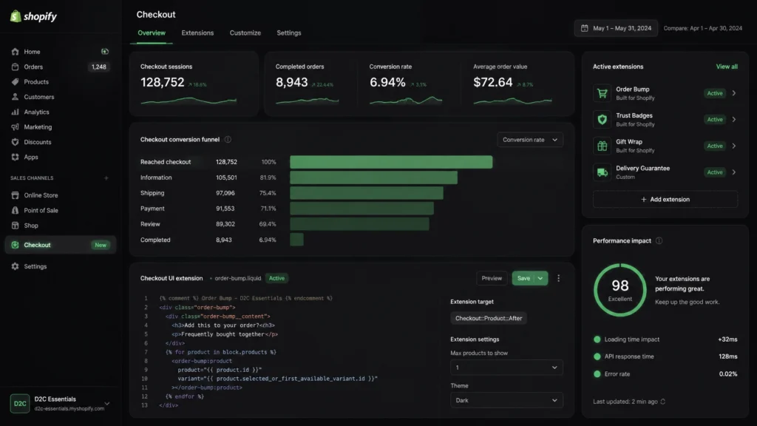The height and width of the screenshot is (426, 757).
Task: Click Preview button
Action: 492,278
